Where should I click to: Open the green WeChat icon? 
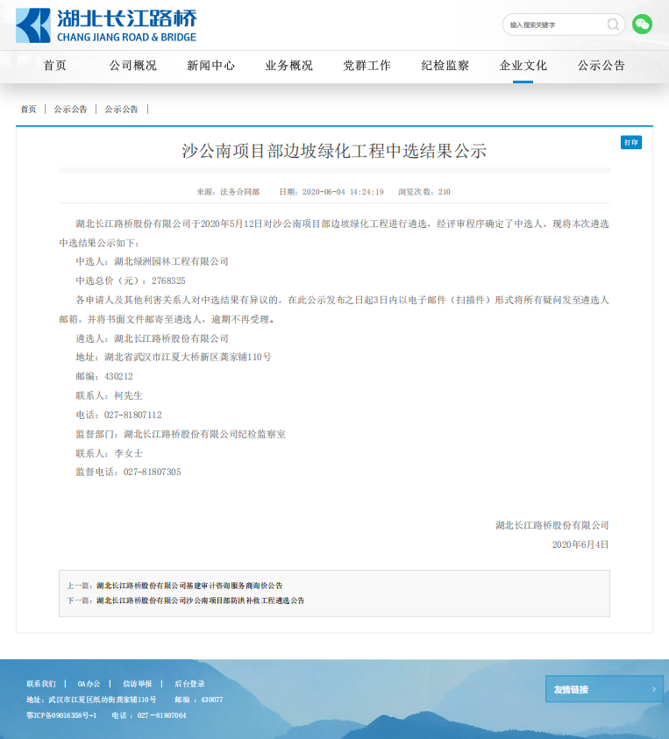(x=643, y=25)
